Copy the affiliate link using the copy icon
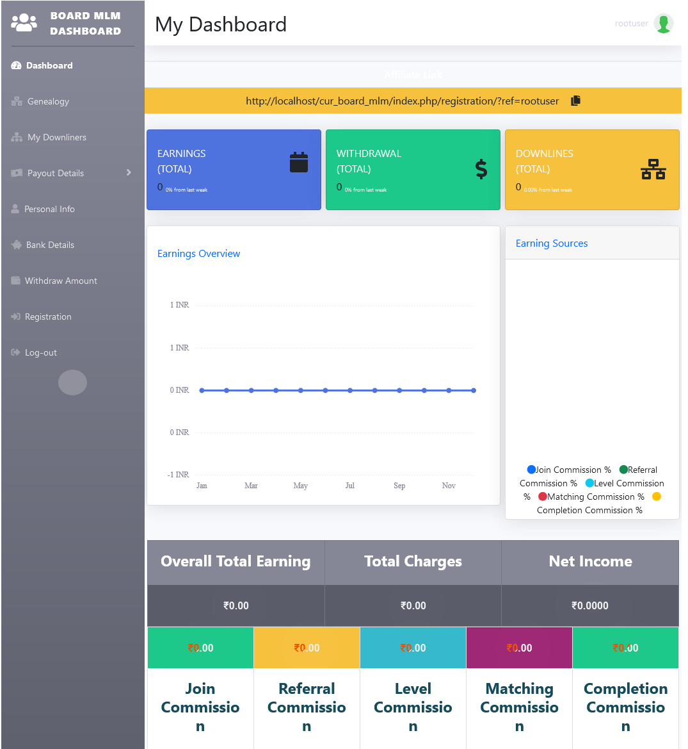The image size is (688, 749). pyautogui.click(x=575, y=101)
